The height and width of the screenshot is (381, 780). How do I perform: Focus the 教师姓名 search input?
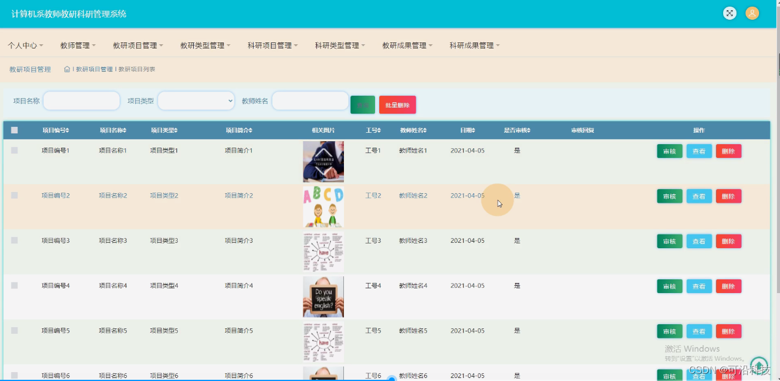click(x=310, y=101)
